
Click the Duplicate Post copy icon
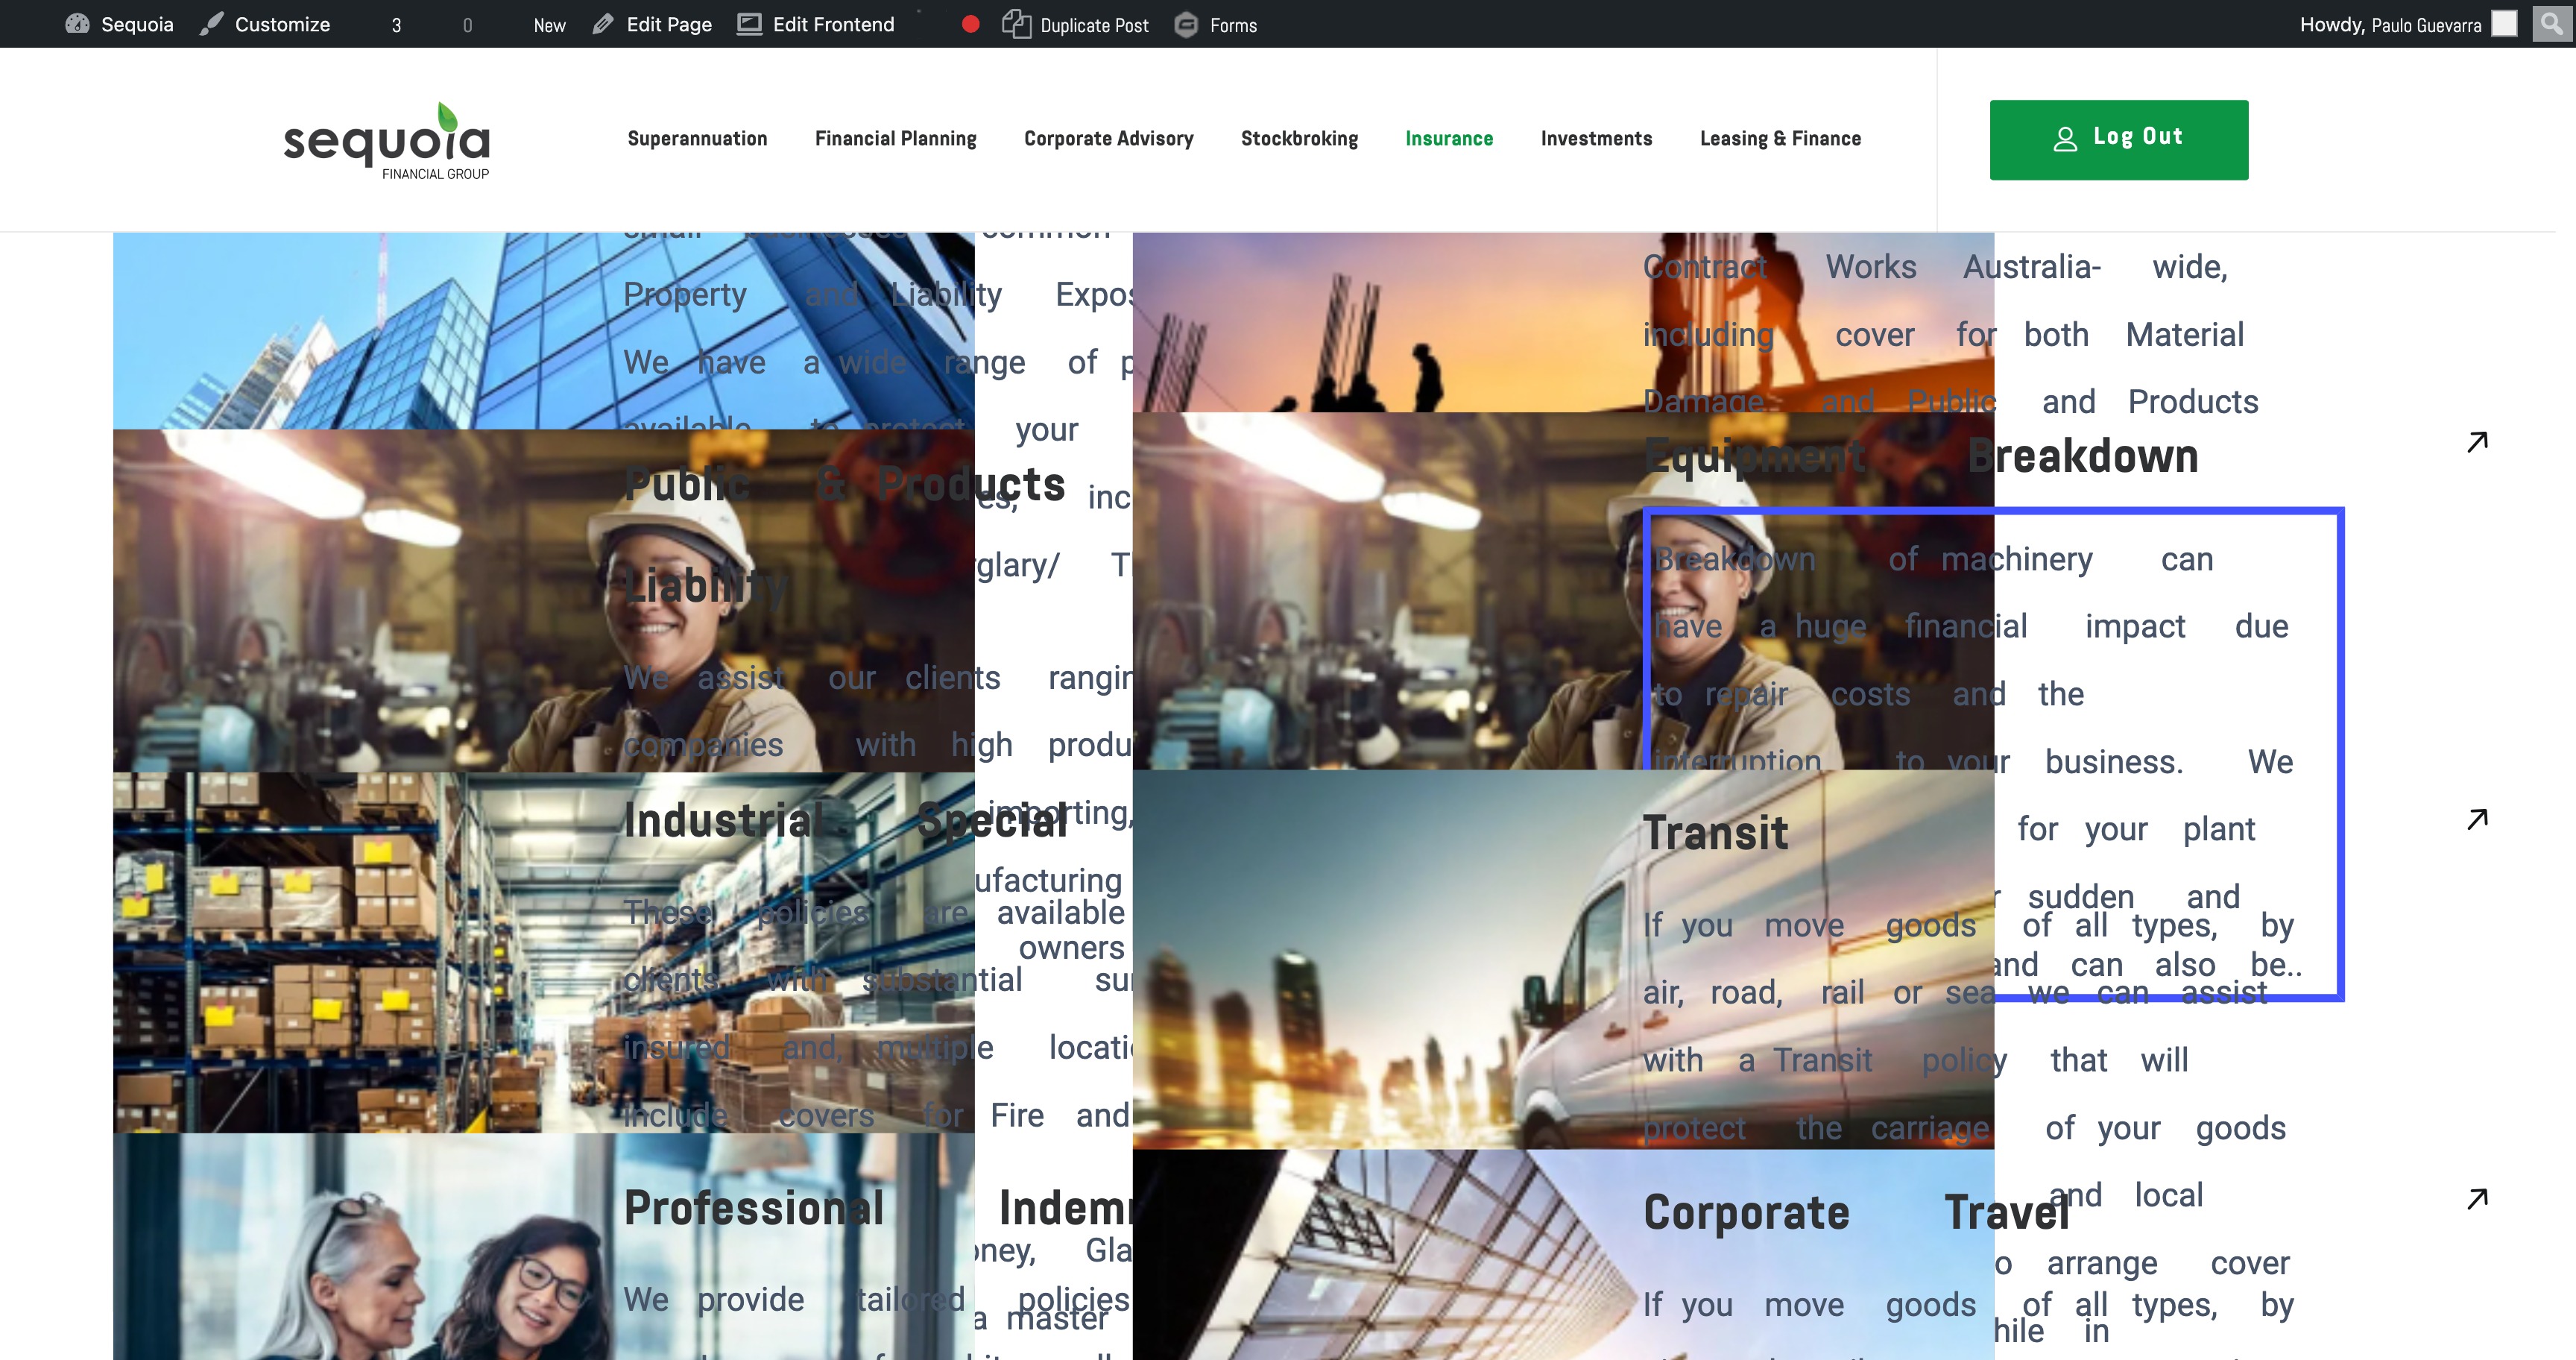coord(1016,24)
